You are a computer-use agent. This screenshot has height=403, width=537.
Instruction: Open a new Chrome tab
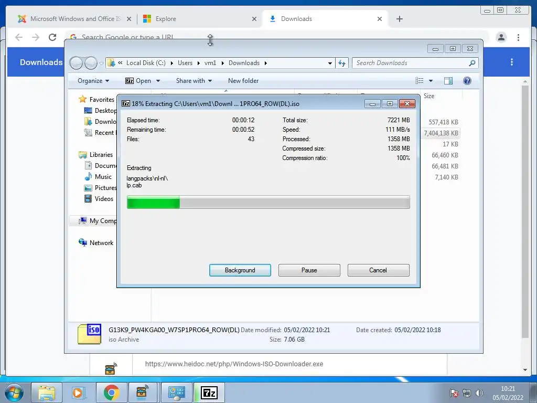(x=399, y=19)
